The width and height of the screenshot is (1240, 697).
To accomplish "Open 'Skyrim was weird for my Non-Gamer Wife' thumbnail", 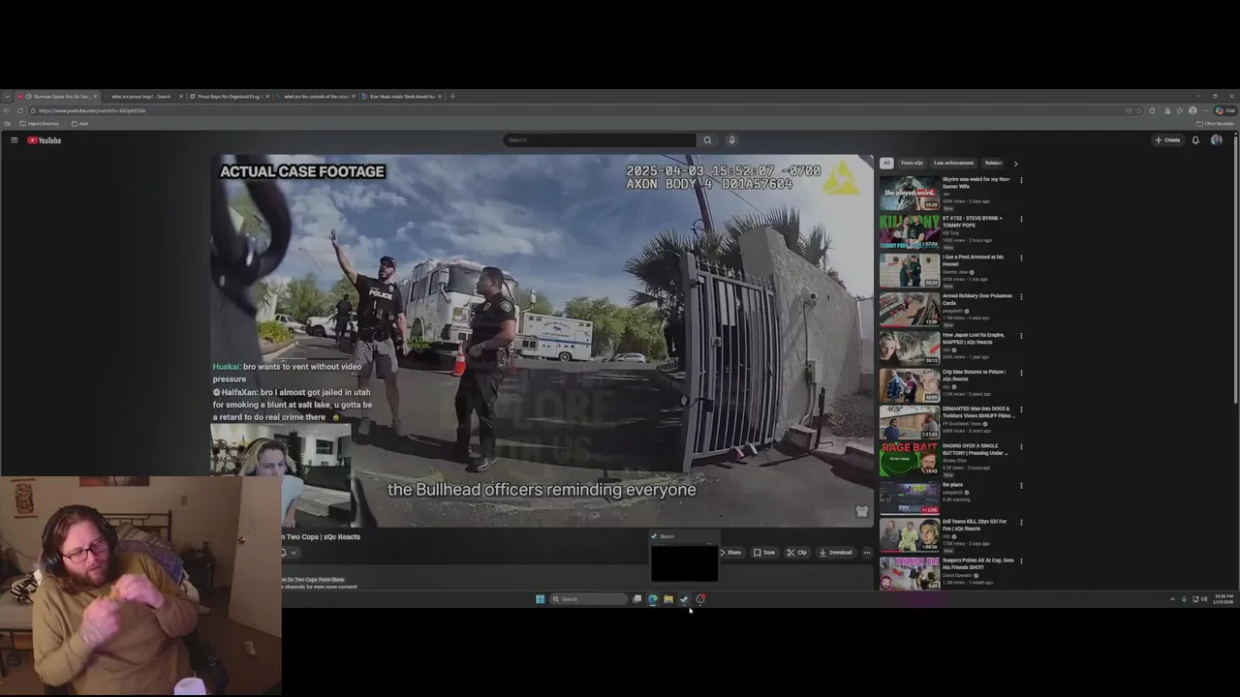I will click(x=909, y=194).
